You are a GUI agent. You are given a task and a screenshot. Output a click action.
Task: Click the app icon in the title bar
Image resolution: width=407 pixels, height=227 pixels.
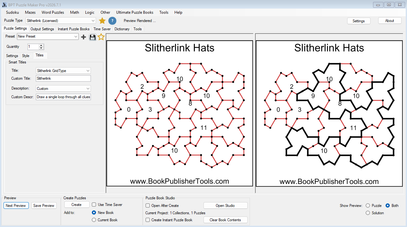coord(4,4)
